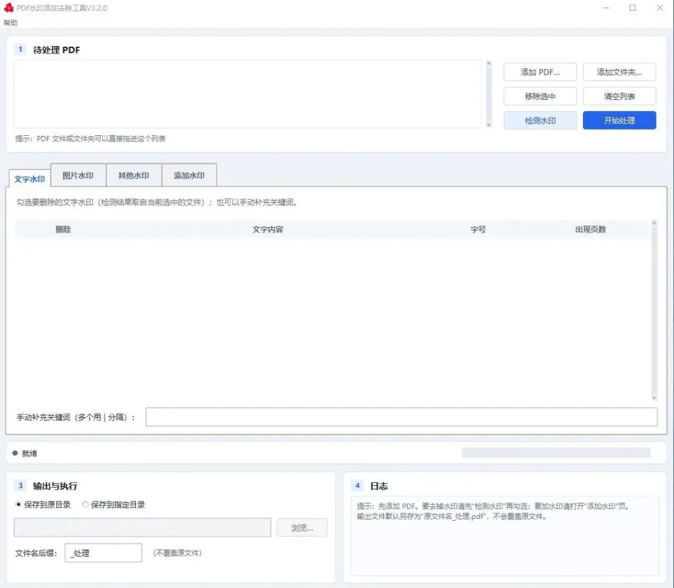This screenshot has width=674, height=588.
Task: Open the 其他水印 tab
Action: 134,175
